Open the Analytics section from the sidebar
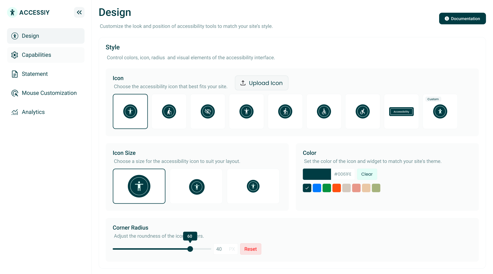Viewport: 493px width, 274px height. click(x=33, y=112)
